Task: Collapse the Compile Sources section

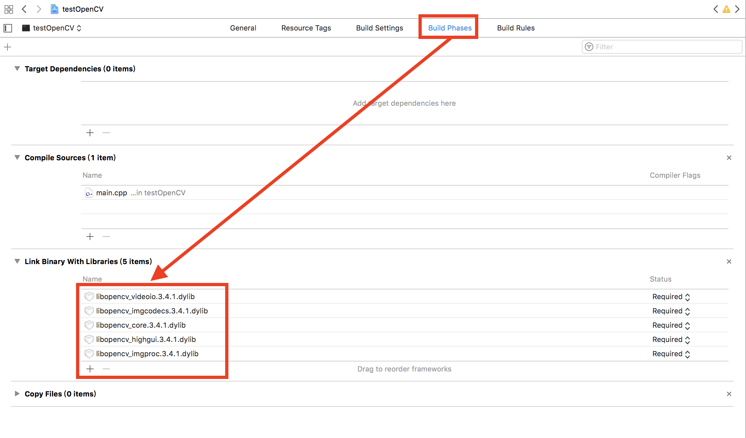Action: 17,158
